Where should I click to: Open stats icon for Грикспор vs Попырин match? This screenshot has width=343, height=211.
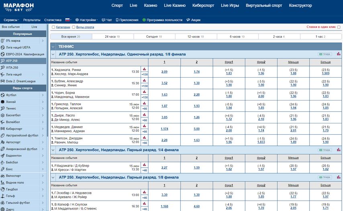tap(144, 103)
